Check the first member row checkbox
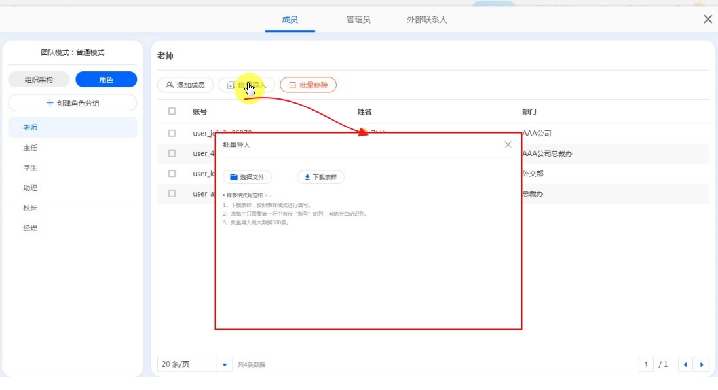Image resolution: width=718 pixels, height=390 pixels. tap(172, 133)
